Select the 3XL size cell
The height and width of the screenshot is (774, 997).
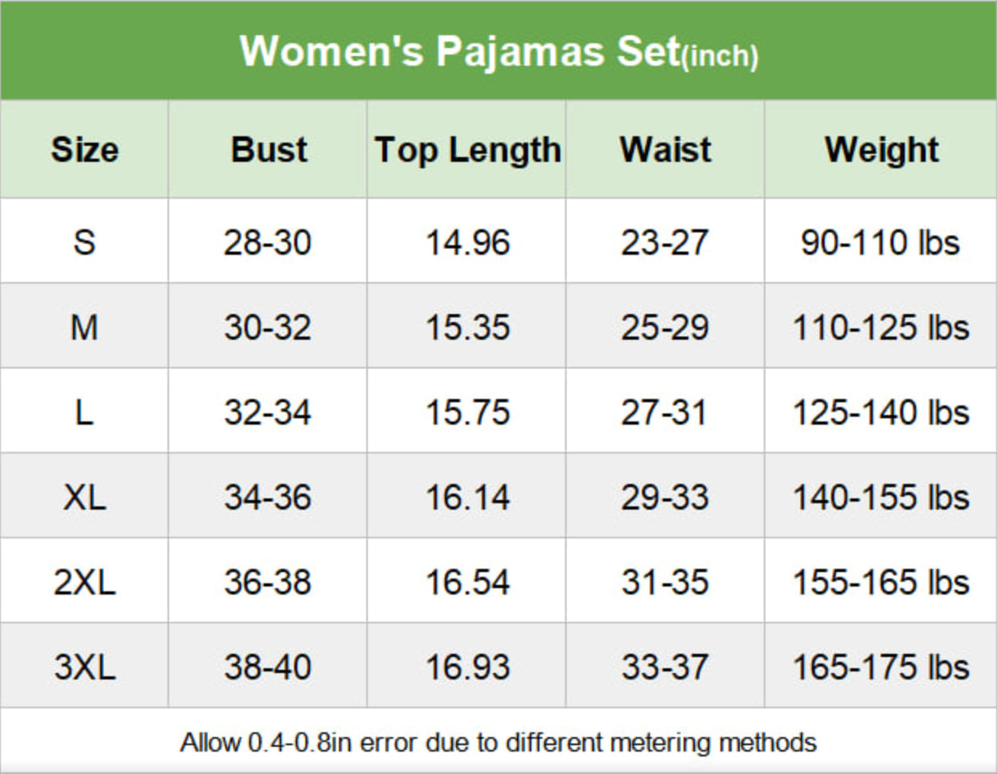pos(84,667)
